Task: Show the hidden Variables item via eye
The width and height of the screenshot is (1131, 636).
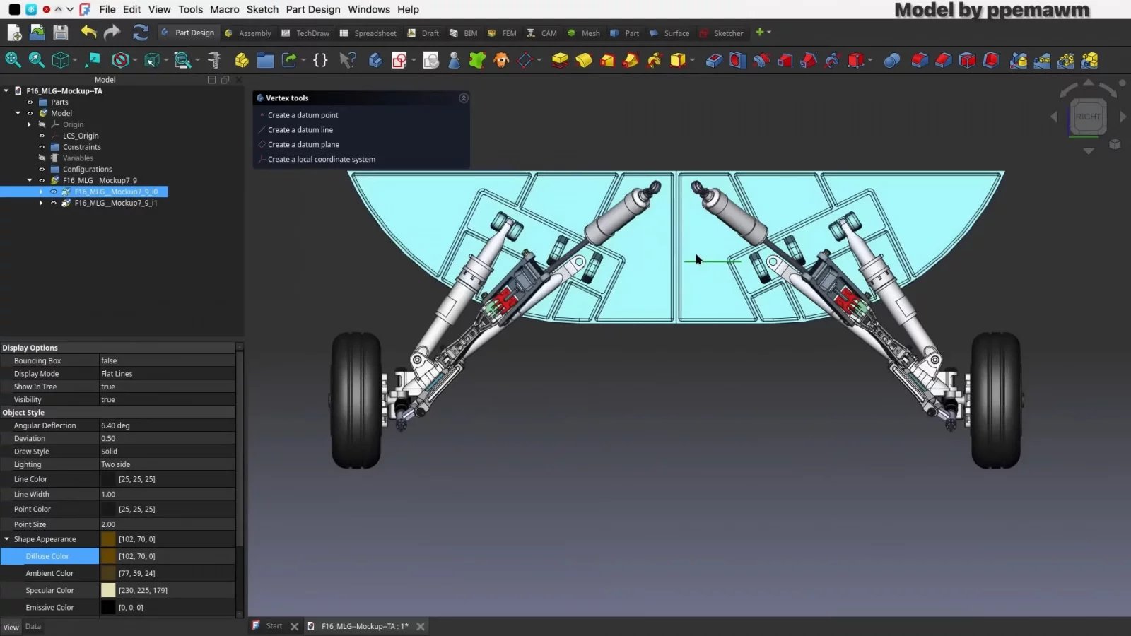Action: (42, 158)
